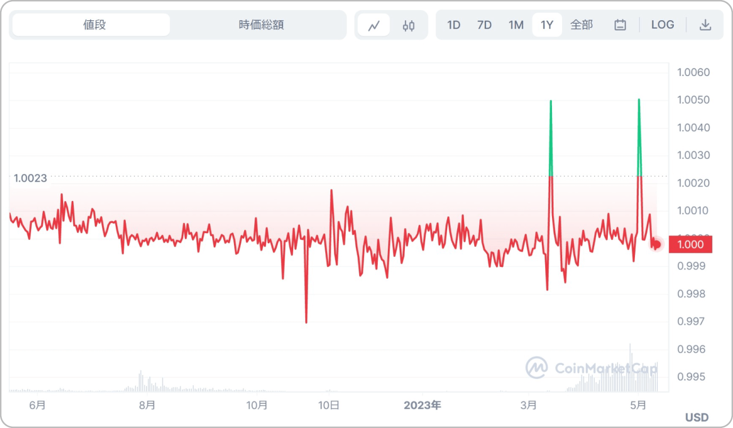
Task: Click the 3月 label on the time axis
Action: pos(529,405)
